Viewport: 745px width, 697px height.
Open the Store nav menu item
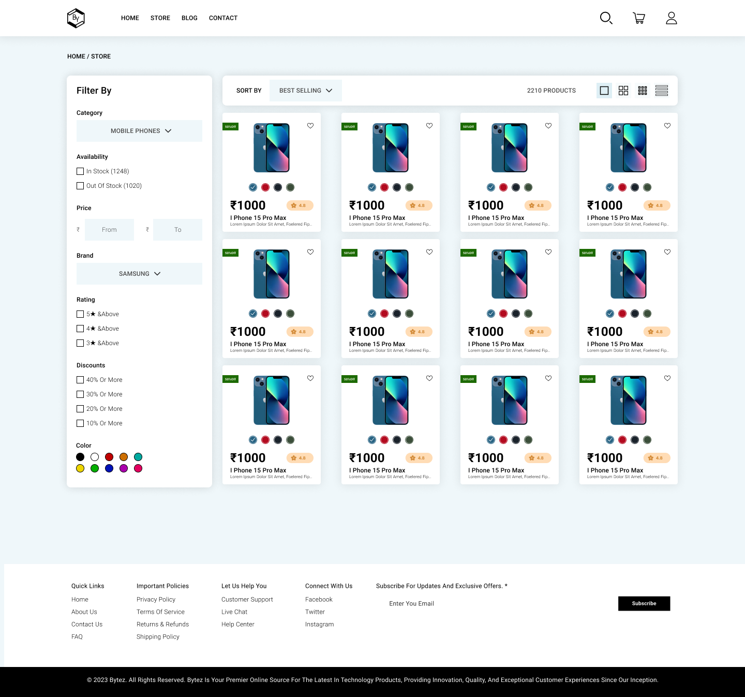pyautogui.click(x=160, y=18)
